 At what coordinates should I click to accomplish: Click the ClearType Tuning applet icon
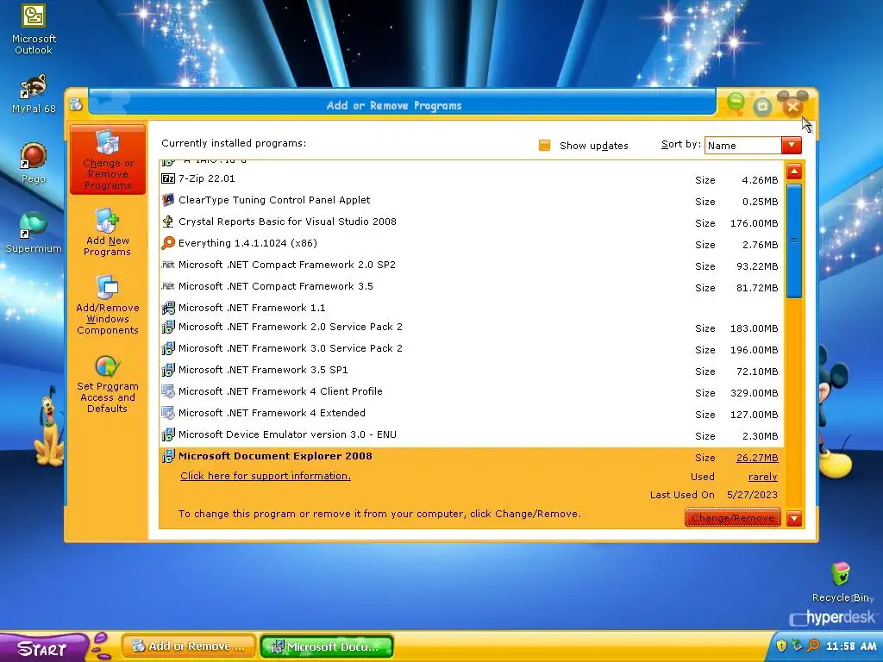click(x=168, y=200)
